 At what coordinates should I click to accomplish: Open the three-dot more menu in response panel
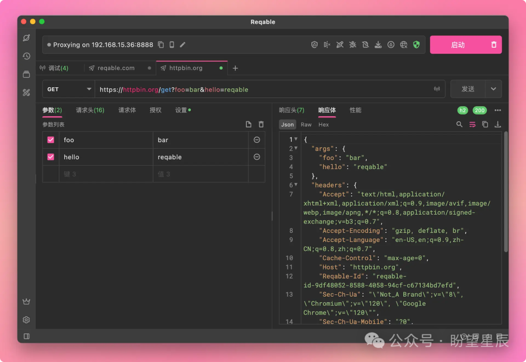(498, 111)
